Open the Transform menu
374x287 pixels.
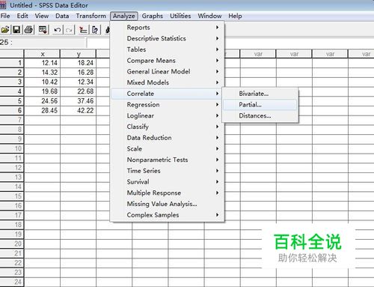(x=91, y=16)
